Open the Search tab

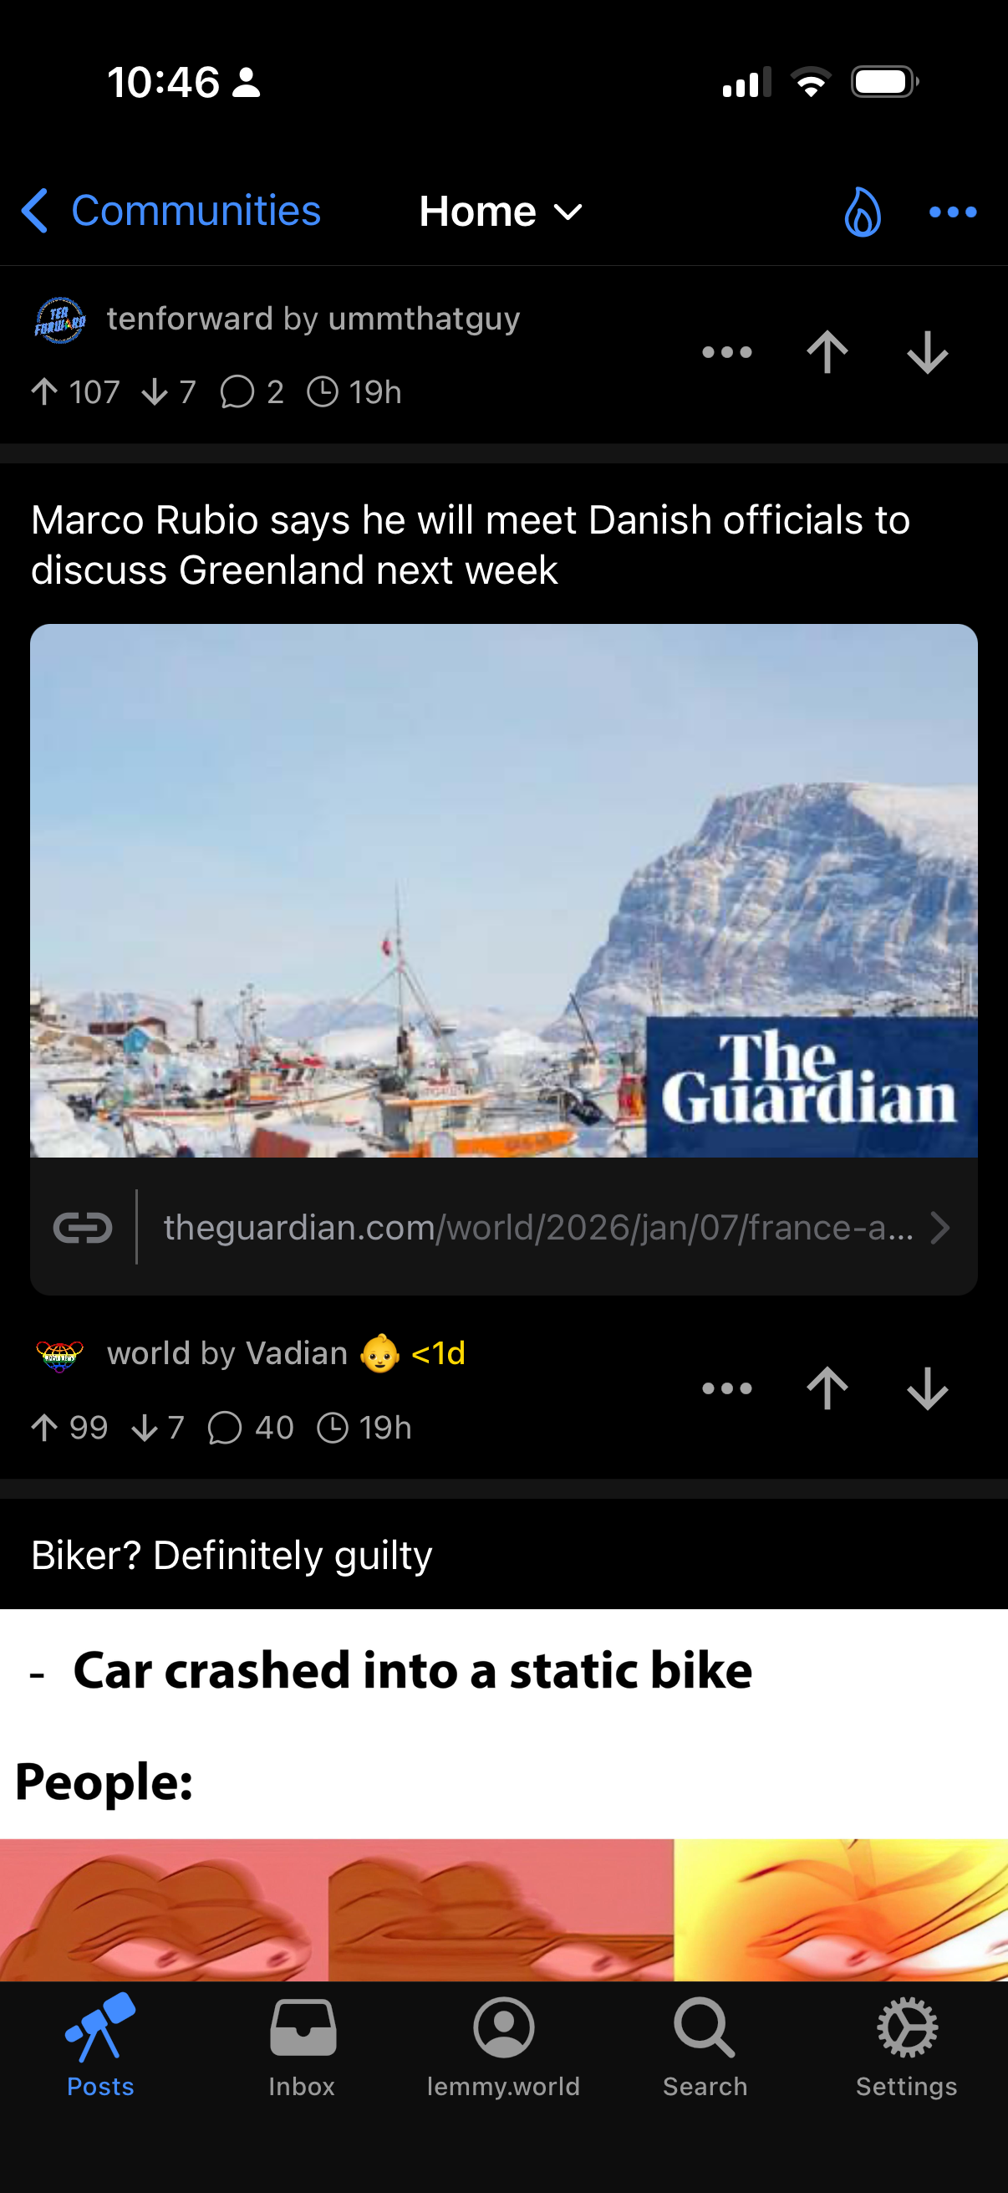[705, 2048]
